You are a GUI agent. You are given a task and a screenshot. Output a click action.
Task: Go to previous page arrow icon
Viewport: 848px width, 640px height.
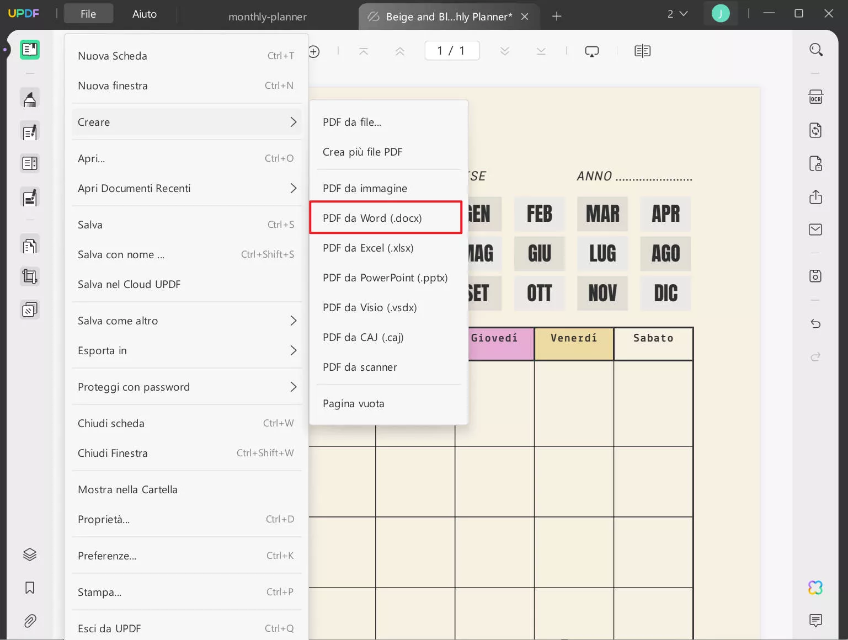400,51
